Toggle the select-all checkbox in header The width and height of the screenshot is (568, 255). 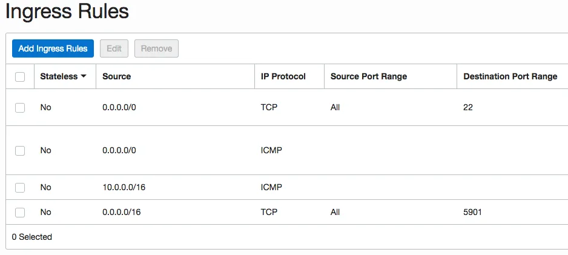[20, 77]
